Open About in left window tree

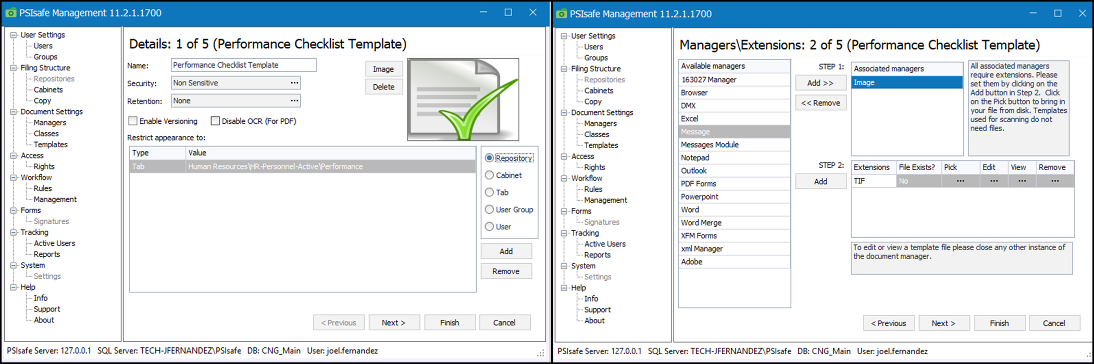tap(44, 320)
